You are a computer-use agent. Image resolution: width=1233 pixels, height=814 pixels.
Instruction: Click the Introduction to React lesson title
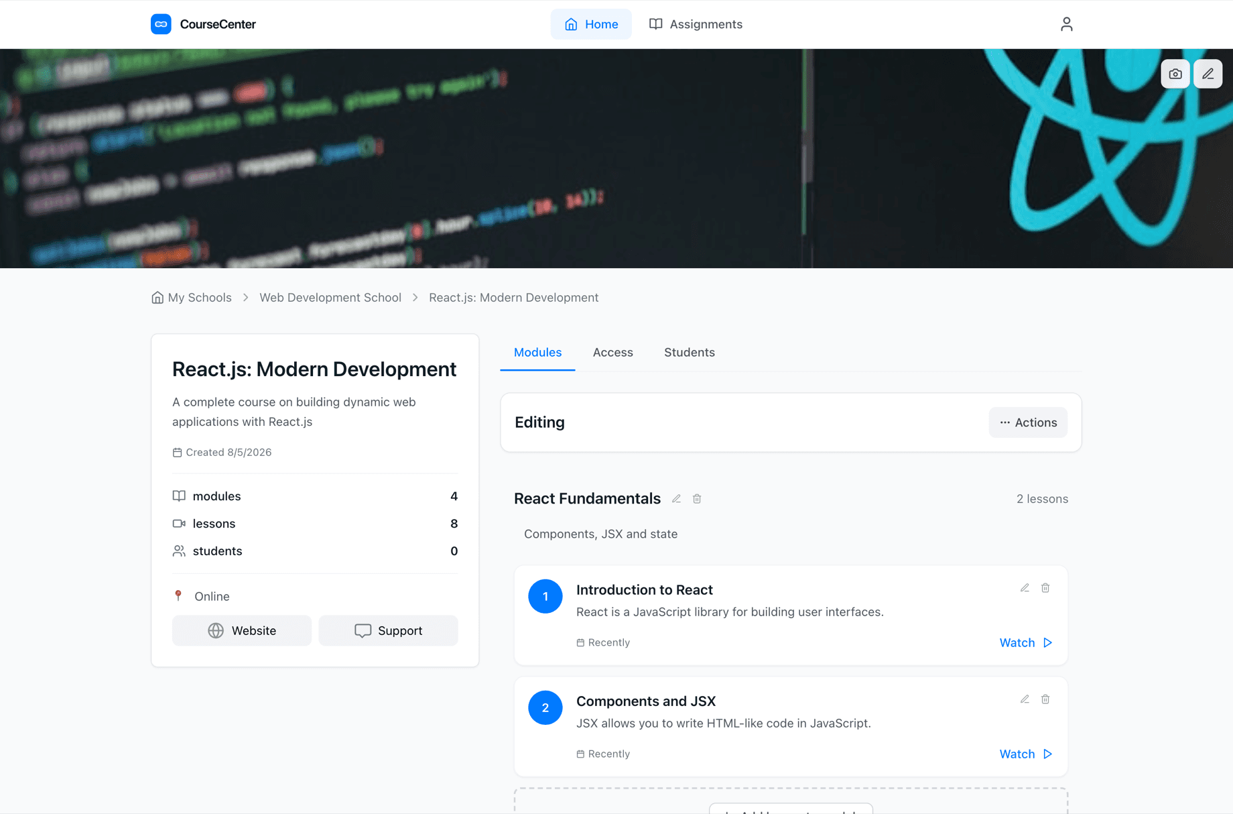pyautogui.click(x=645, y=590)
